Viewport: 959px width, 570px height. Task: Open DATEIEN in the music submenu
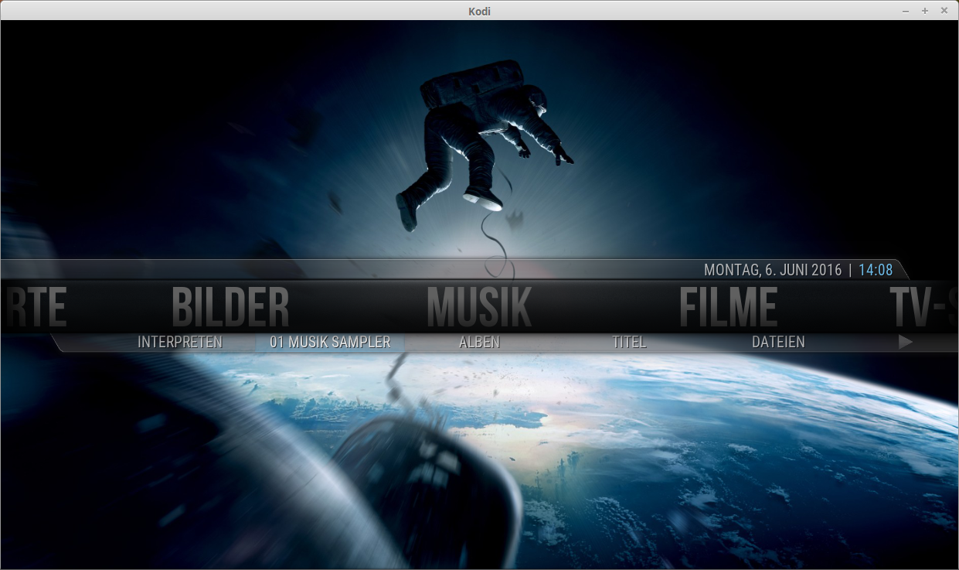(778, 342)
